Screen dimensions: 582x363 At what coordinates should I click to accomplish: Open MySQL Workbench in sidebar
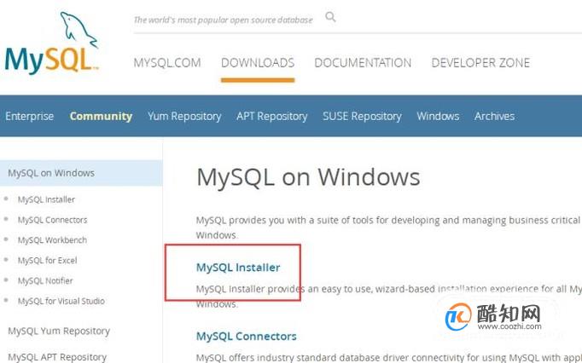(x=52, y=240)
